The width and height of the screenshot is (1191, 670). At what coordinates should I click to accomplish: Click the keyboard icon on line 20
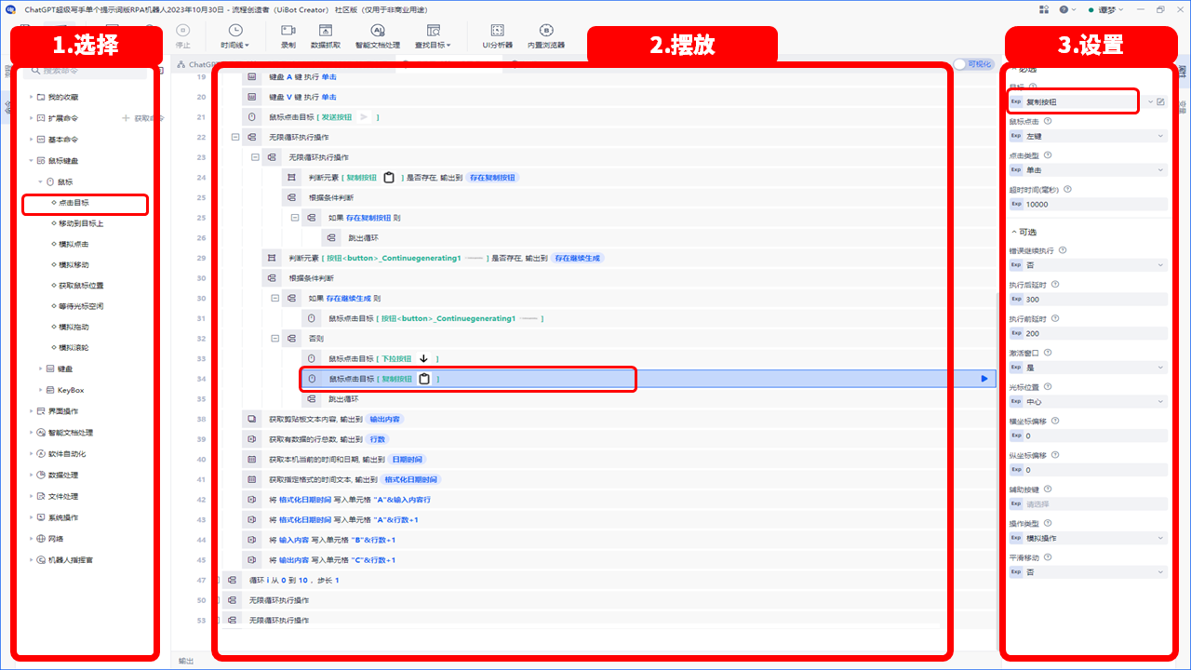click(251, 97)
